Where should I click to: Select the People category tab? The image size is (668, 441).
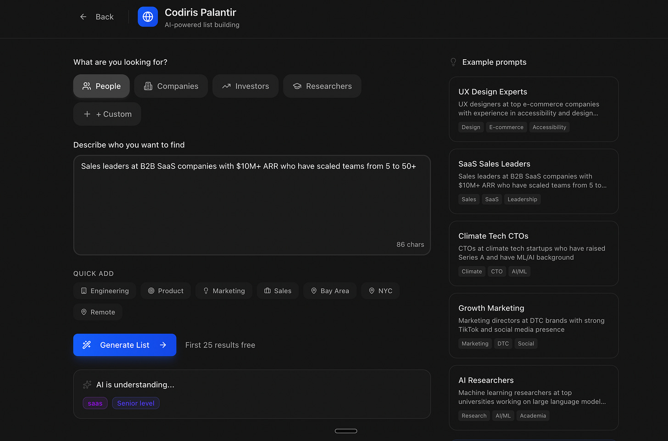point(101,86)
